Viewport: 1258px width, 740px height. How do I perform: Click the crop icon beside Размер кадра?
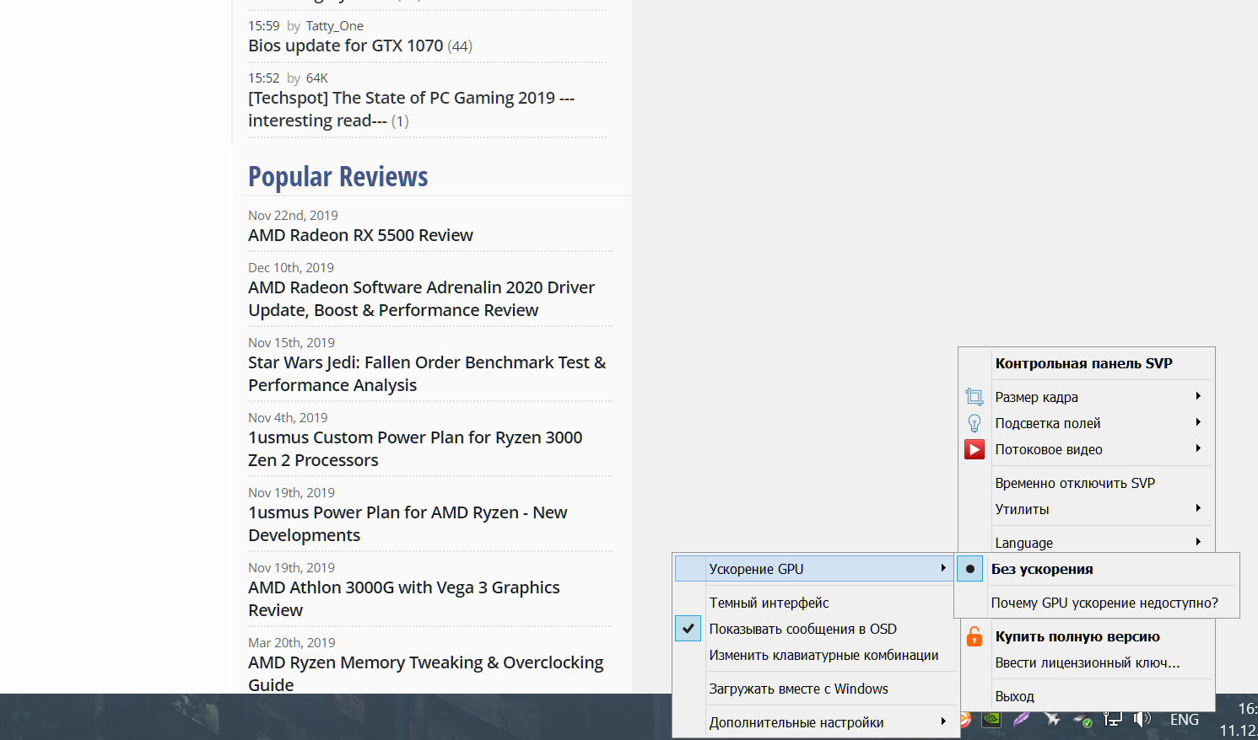click(x=975, y=397)
